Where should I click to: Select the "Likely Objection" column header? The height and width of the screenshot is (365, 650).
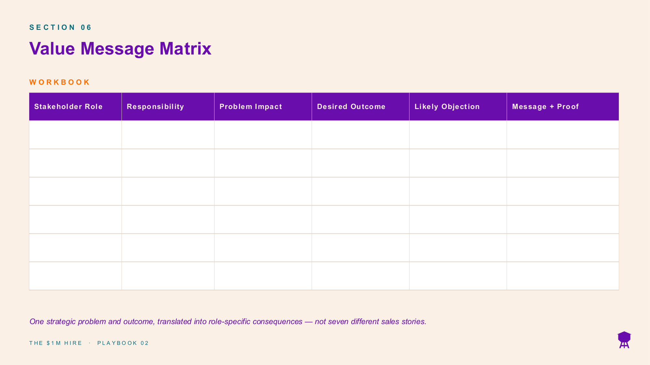458,107
